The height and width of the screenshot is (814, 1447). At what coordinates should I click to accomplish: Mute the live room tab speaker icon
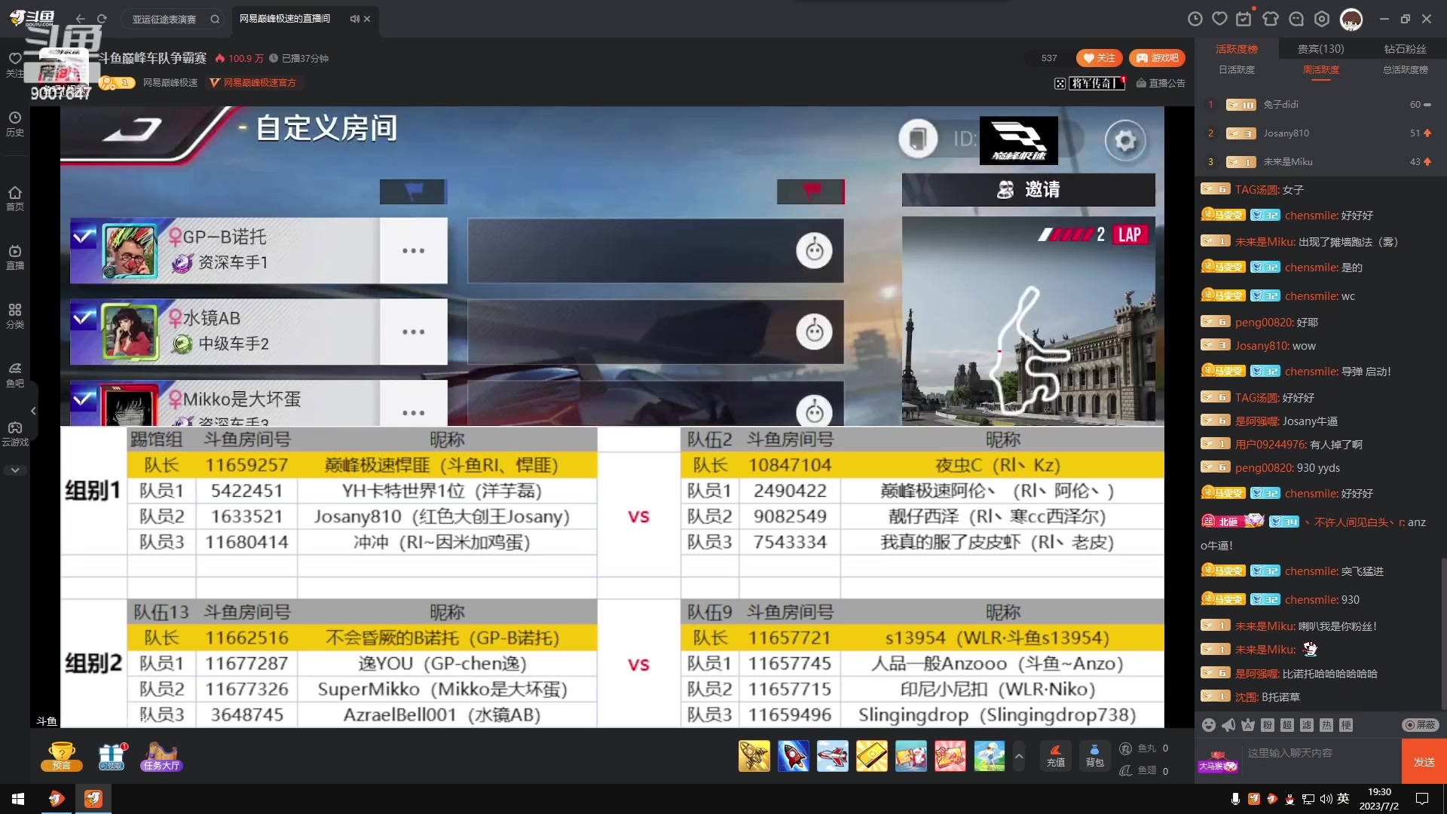coord(354,19)
